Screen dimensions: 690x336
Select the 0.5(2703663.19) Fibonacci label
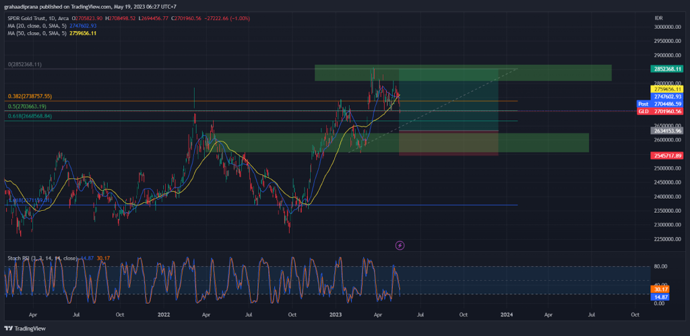click(27, 106)
